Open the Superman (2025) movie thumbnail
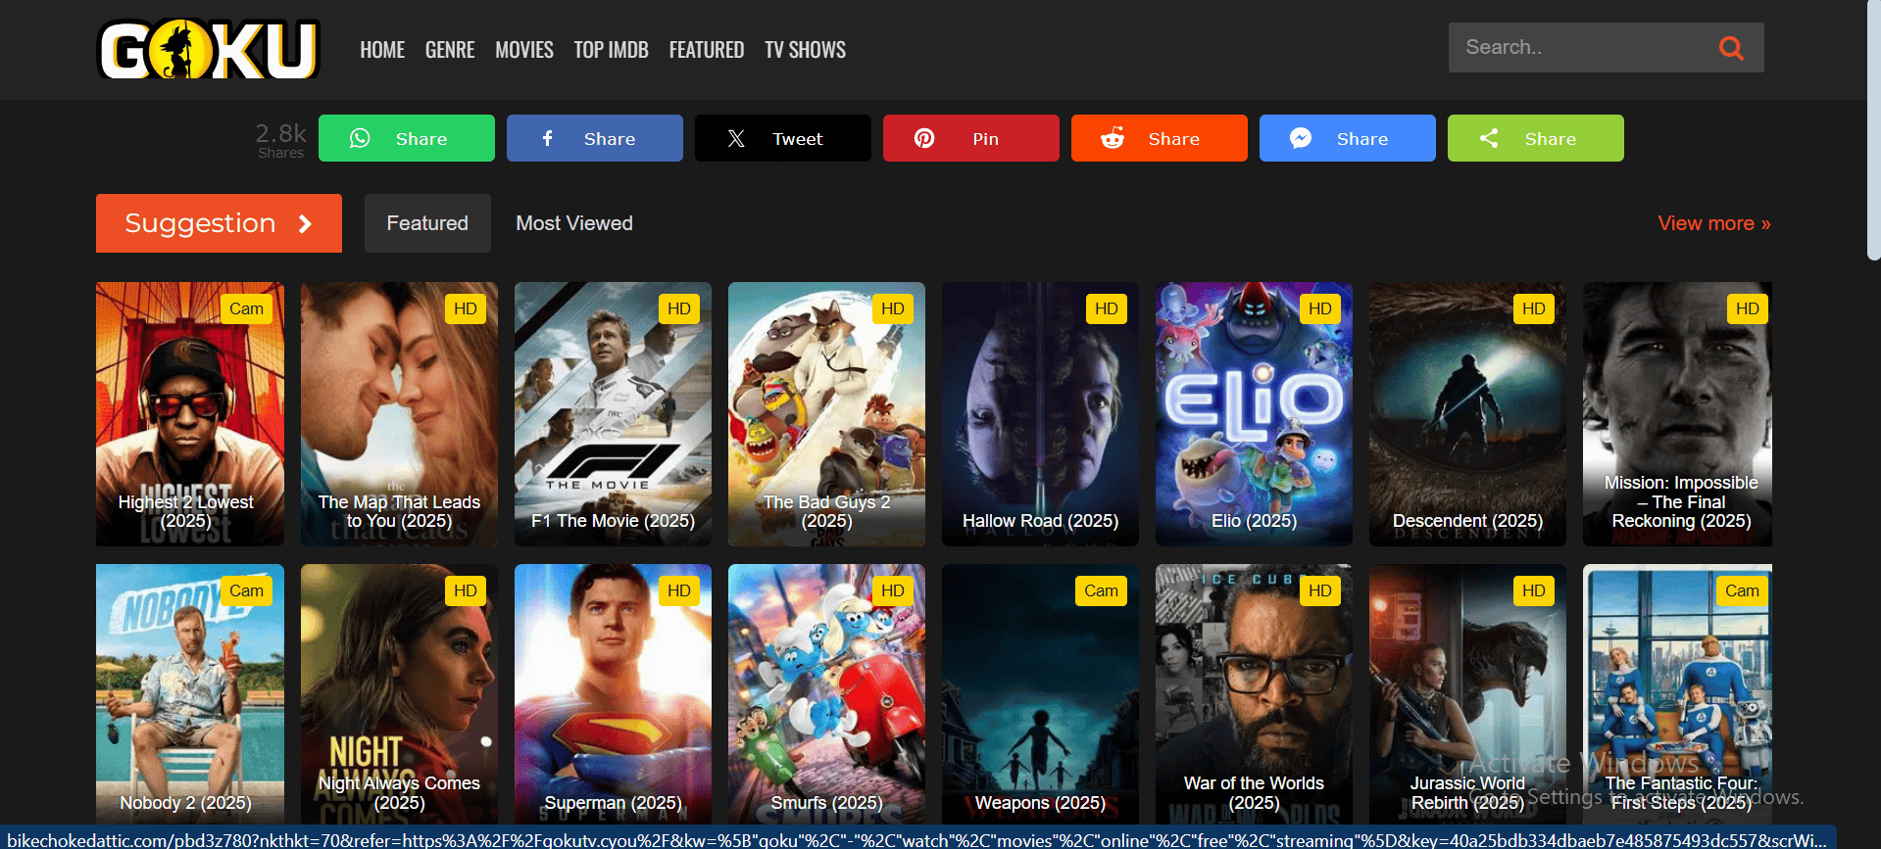Screen dimensions: 1881x849 [x=613, y=693]
